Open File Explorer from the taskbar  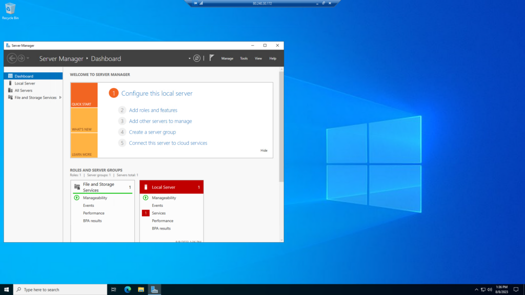141,289
